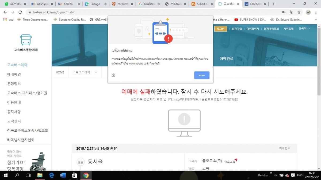Open the Apps shortcut in bookmarks bar
The image size is (321, 180).
8,19
